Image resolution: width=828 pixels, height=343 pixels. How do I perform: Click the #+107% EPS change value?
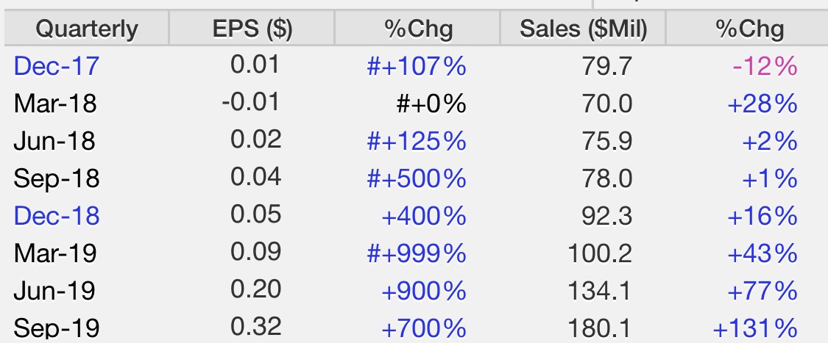417,66
